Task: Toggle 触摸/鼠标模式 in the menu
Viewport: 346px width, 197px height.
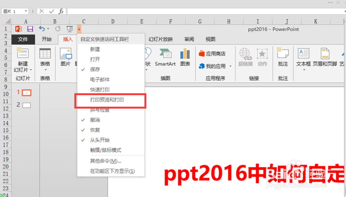Action: coord(111,150)
